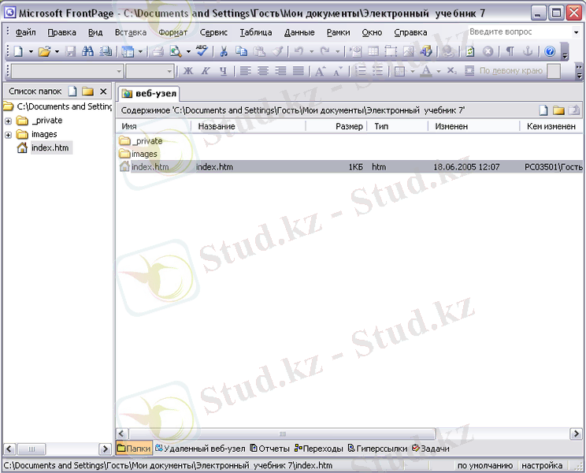586x473 pixels.
Task: Click the Publish web site icon
Action: (x=106, y=51)
